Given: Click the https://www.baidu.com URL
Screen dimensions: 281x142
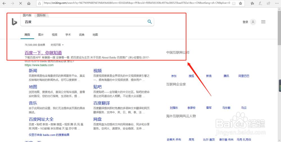Looking at the screenshot, I should point(39,65).
